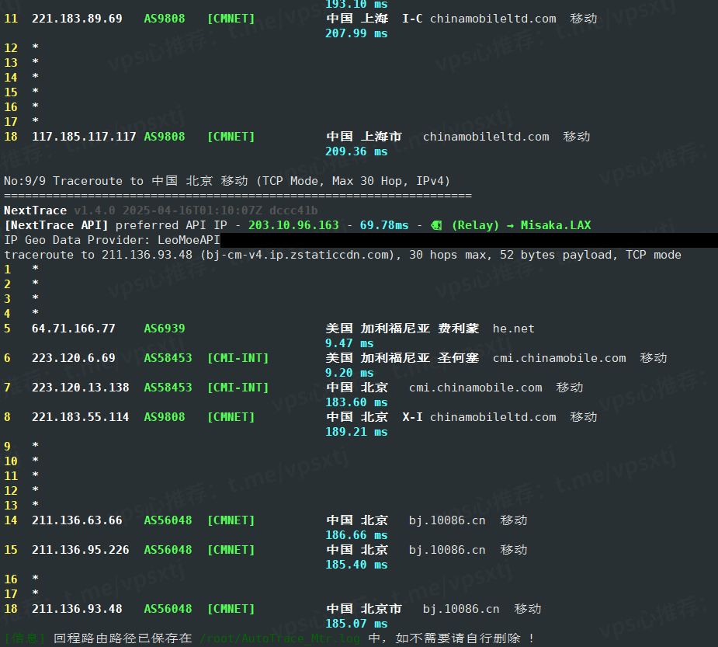Select the 185.07 ms latency value

[x=356, y=624]
